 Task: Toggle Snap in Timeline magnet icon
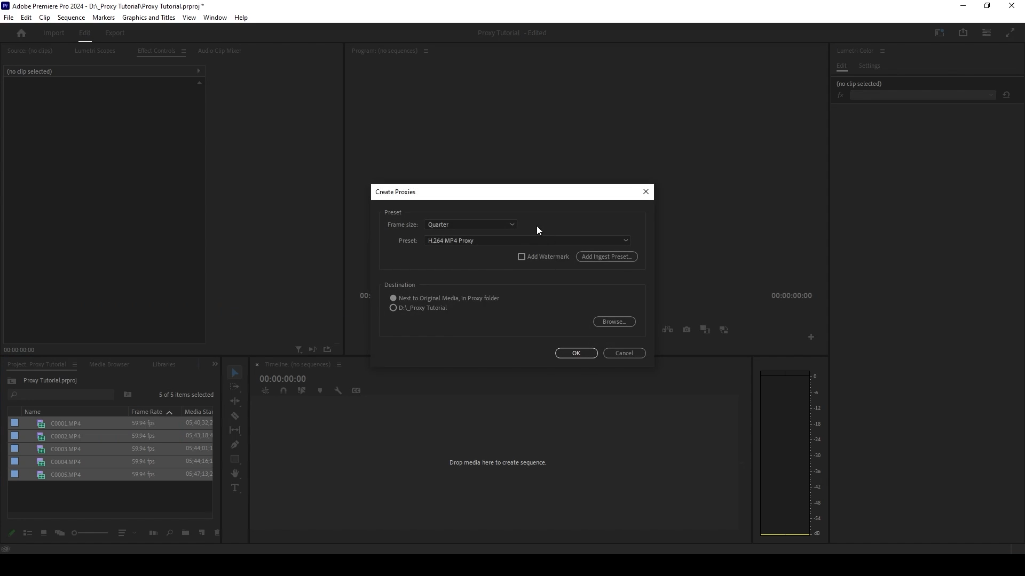click(283, 391)
